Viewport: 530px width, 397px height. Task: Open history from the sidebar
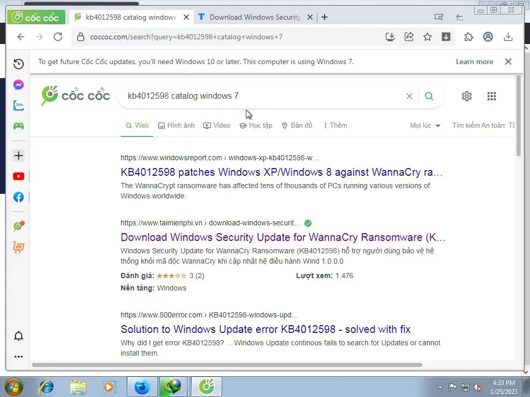tap(19, 64)
